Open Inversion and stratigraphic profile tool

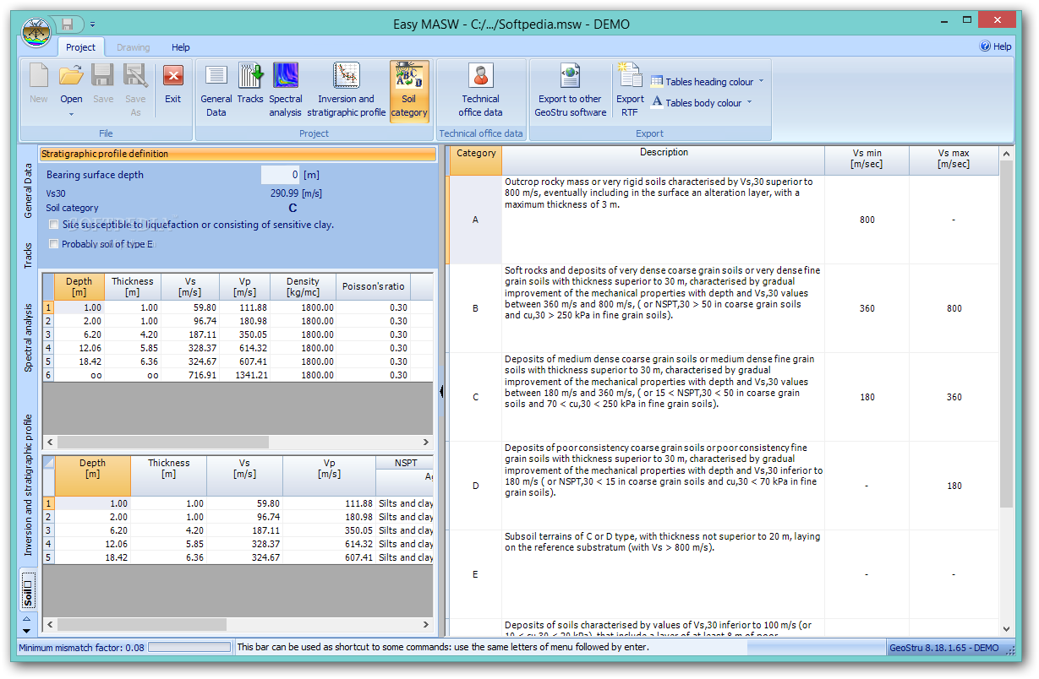click(346, 90)
